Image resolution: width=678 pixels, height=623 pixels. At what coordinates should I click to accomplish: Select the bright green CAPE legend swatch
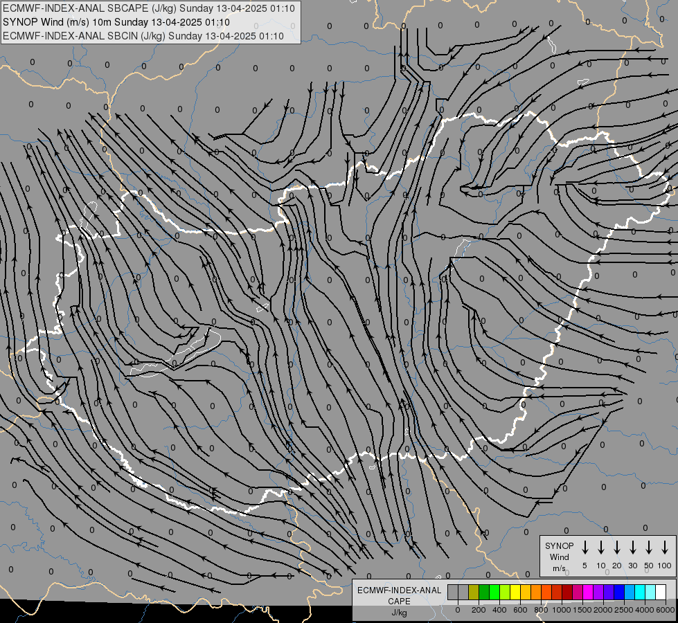(x=494, y=592)
